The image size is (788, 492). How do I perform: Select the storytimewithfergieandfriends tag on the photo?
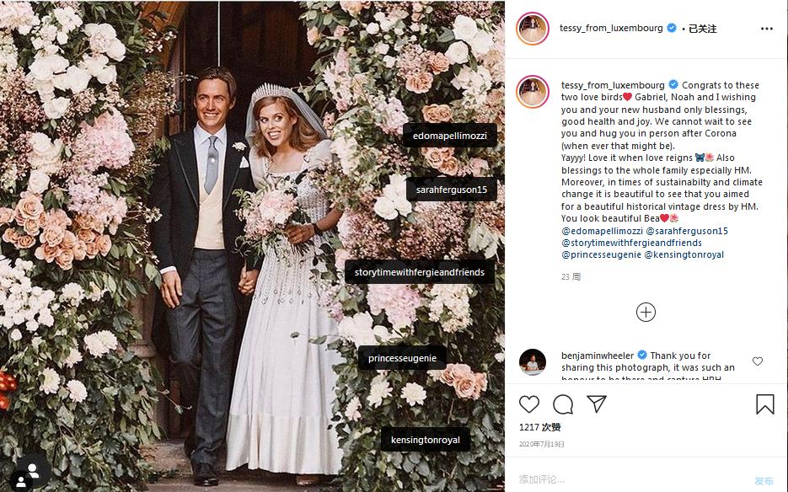419,273
